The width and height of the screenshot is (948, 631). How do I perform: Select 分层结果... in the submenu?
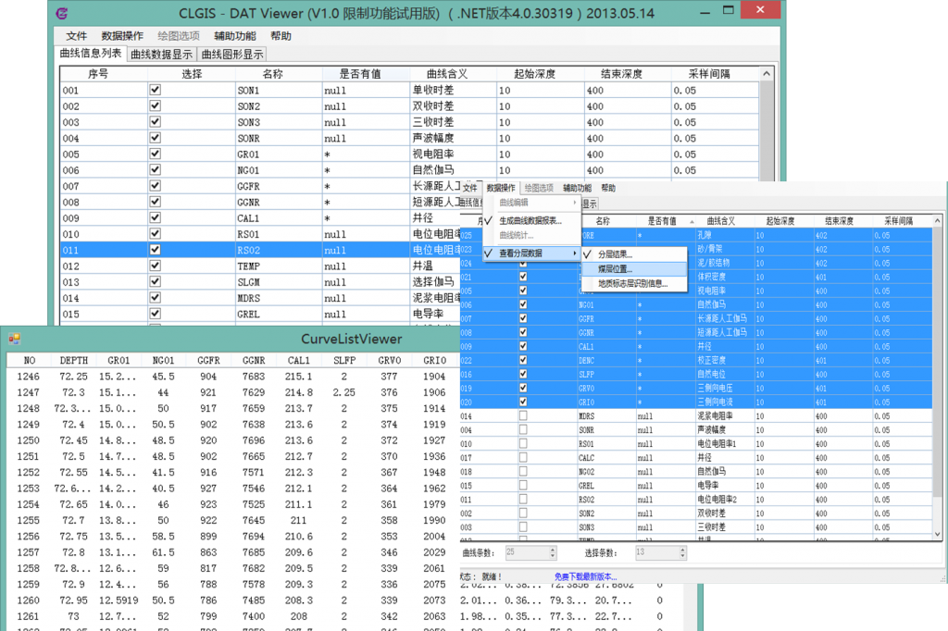coord(634,254)
